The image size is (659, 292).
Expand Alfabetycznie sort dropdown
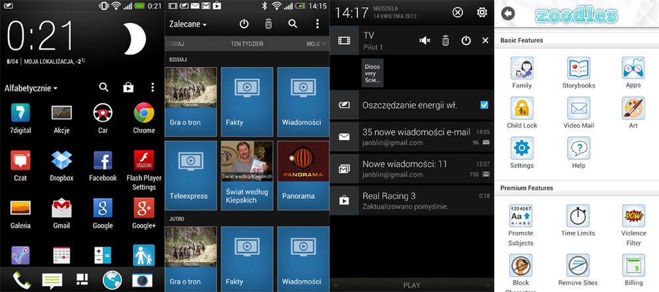click(31, 88)
